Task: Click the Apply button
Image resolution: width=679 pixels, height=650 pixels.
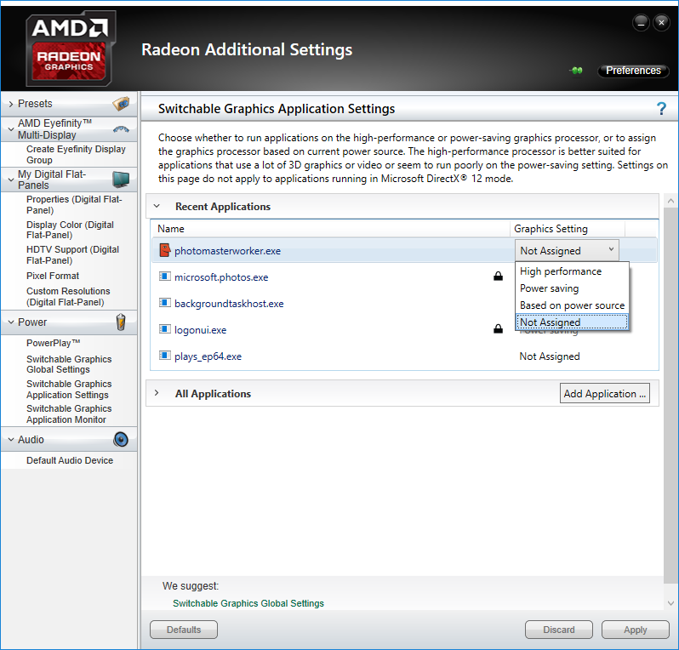Action: (x=635, y=630)
